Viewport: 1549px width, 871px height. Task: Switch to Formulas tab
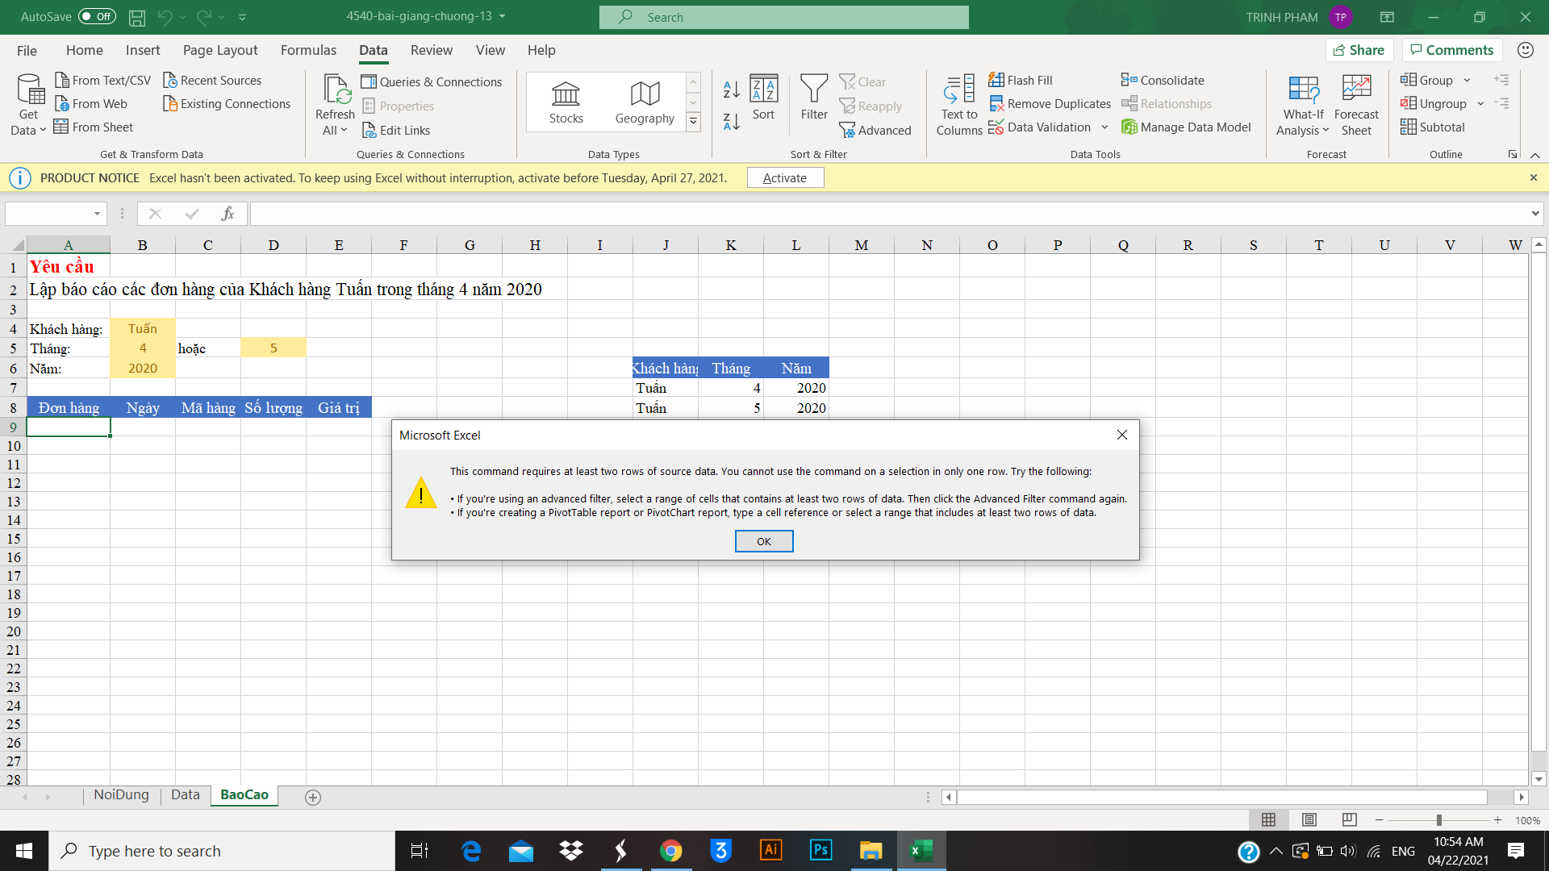(x=308, y=50)
